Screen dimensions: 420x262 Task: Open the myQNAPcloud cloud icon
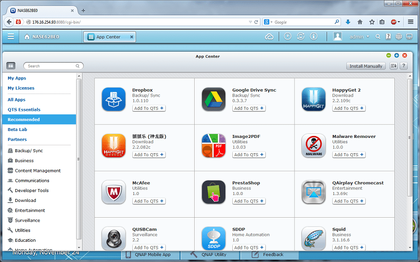point(269,37)
